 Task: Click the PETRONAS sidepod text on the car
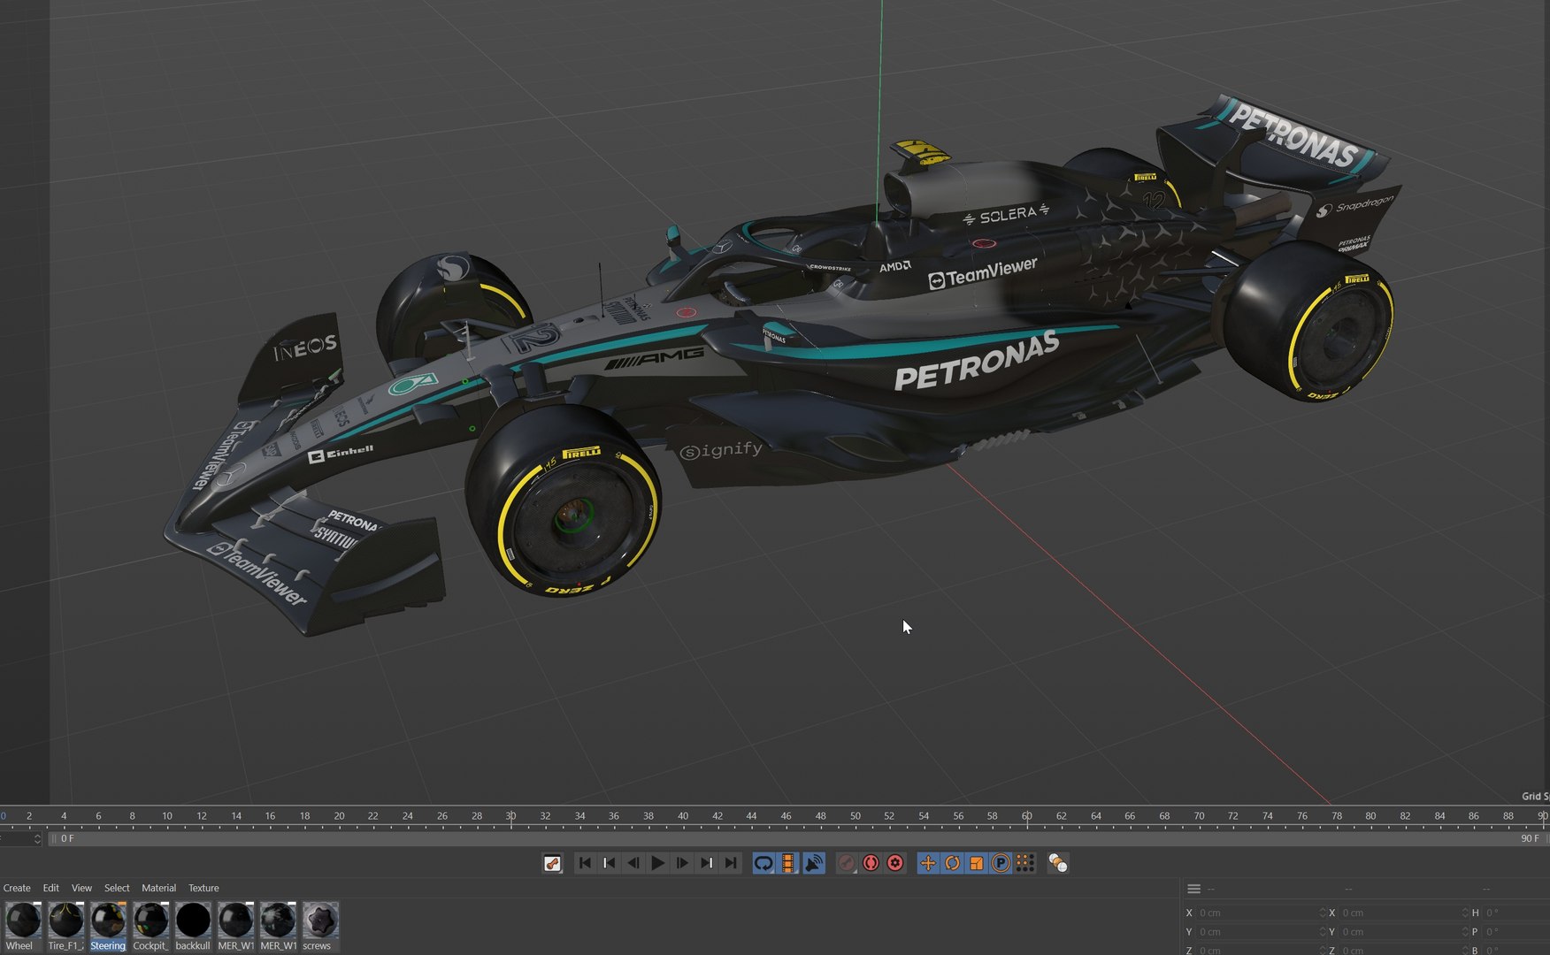(977, 361)
